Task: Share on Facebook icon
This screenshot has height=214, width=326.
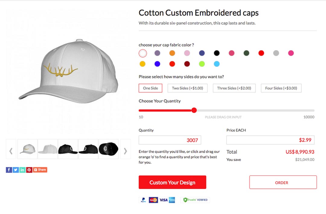Action: pos(9,170)
